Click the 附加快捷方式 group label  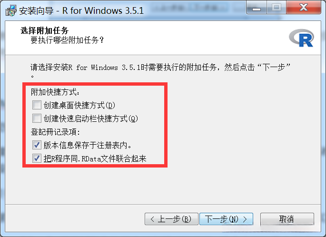55,92
